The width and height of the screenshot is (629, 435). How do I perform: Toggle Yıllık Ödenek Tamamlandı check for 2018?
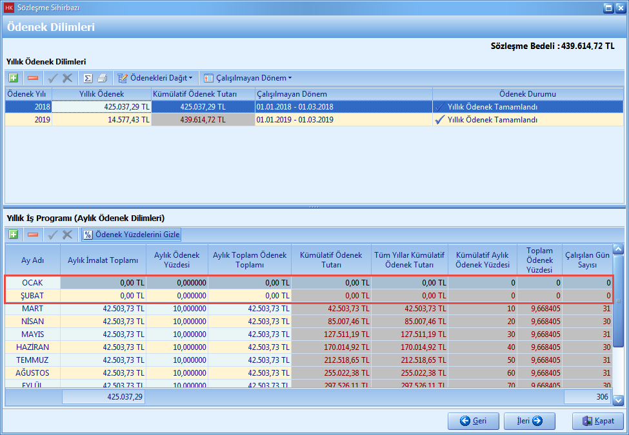tap(440, 107)
